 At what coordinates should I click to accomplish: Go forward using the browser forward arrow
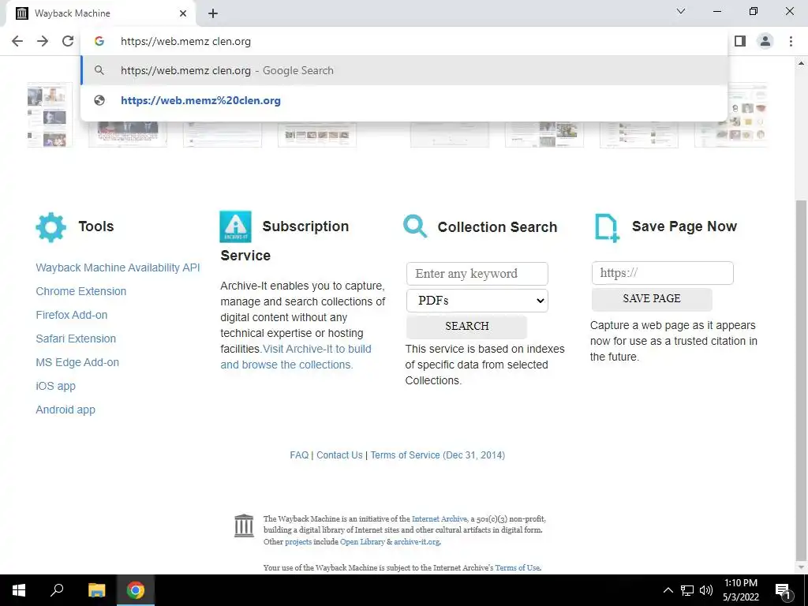coord(43,41)
